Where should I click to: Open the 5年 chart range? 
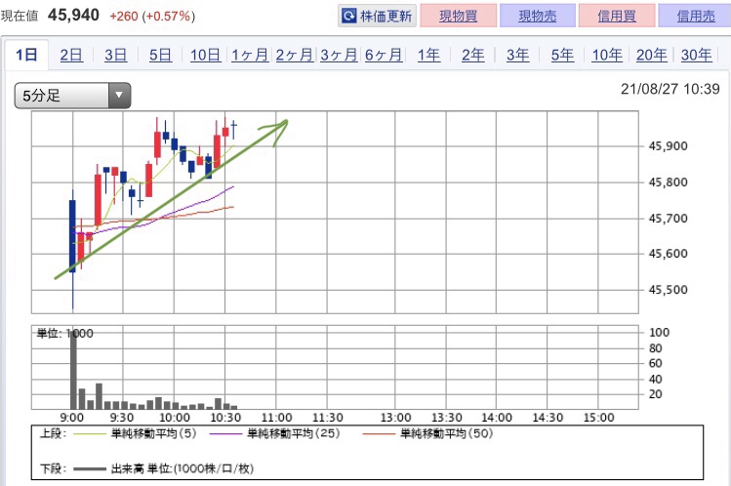(562, 55)
